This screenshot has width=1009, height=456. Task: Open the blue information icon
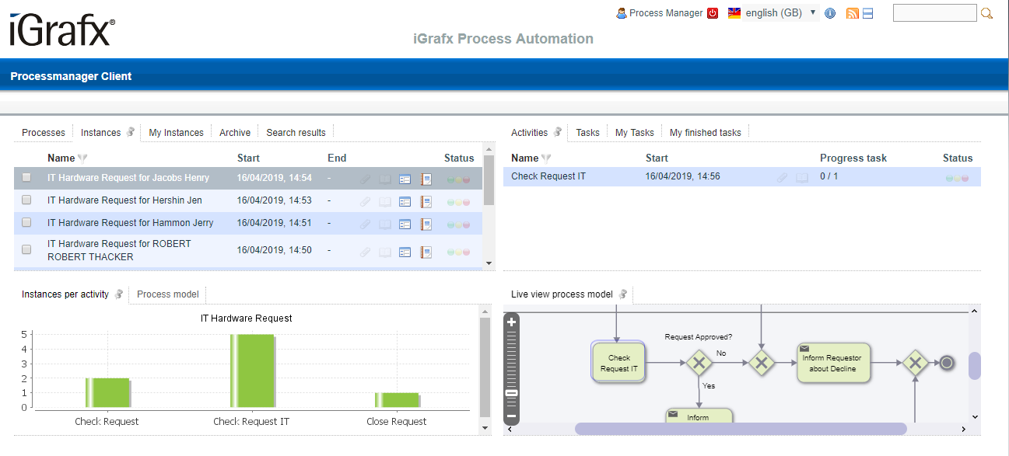click(830, 13)
